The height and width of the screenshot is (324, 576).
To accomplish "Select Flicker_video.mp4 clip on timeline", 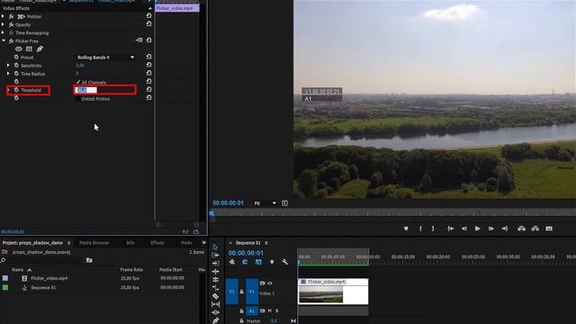I will (x=333, y=292).
